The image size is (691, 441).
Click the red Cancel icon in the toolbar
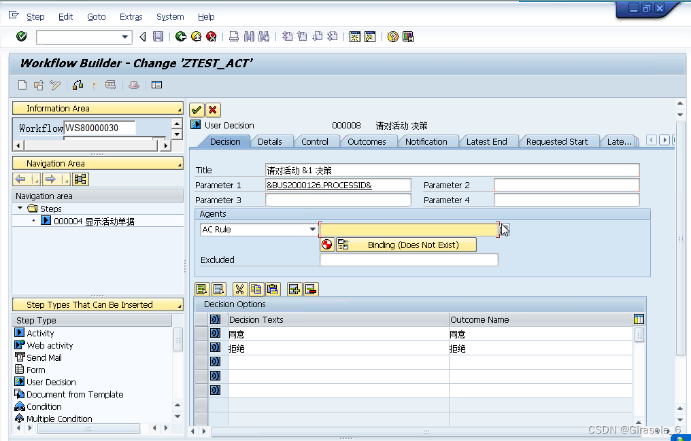(212, 37)
